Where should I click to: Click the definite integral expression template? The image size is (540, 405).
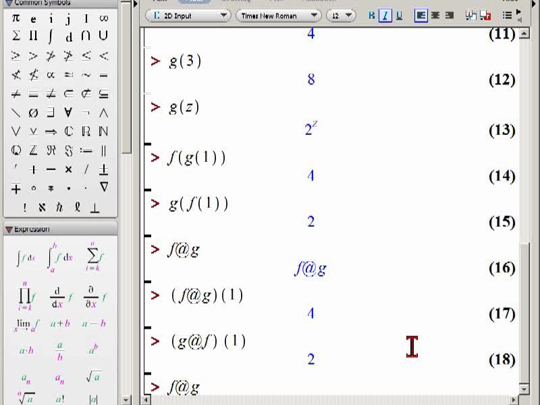60,258
